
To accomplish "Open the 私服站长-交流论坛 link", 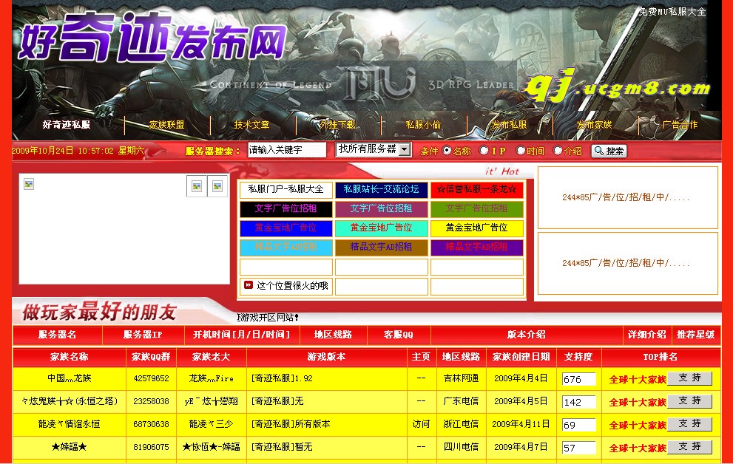I will (382, 190).
